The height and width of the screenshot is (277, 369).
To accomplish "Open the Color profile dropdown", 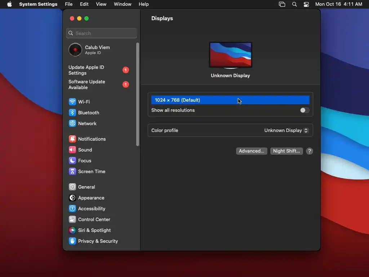I will (x=286, y=131).
